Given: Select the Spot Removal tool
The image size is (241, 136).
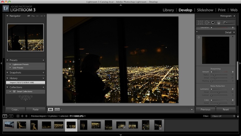Looking at the screenshot, I should click(207, 22).
